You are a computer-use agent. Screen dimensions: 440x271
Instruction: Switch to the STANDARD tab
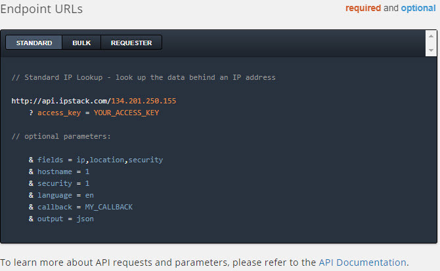tap(34, 43)
